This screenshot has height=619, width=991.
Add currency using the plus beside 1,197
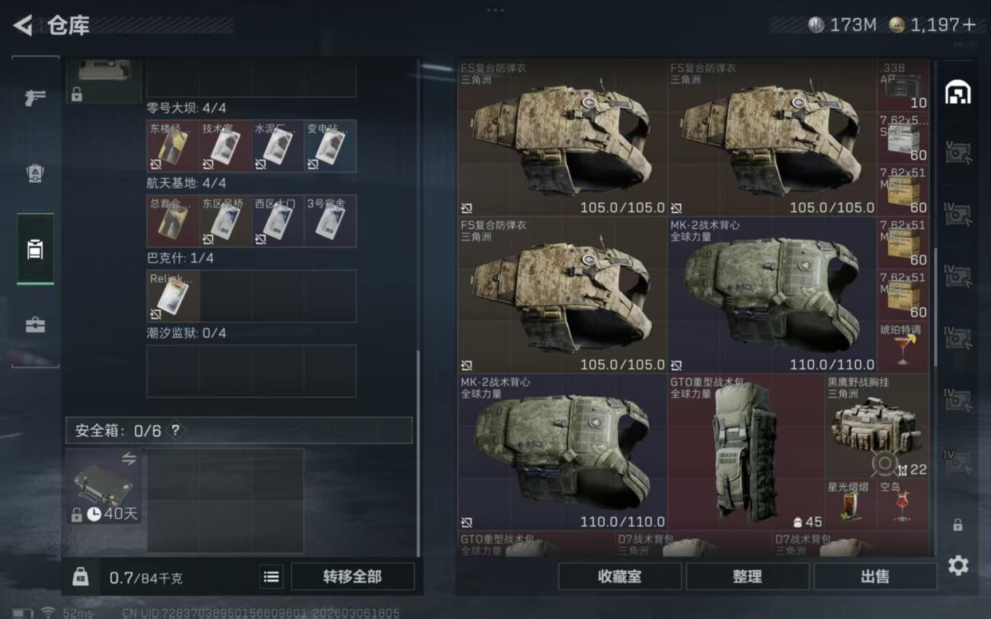969,25
